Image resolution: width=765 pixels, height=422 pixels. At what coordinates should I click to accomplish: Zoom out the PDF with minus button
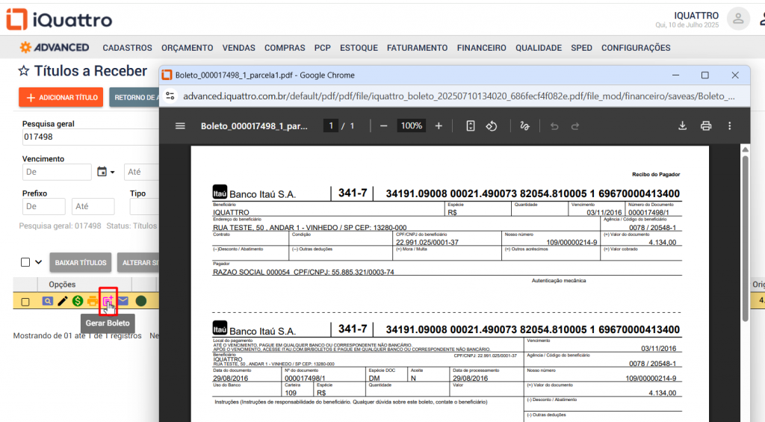383,126
